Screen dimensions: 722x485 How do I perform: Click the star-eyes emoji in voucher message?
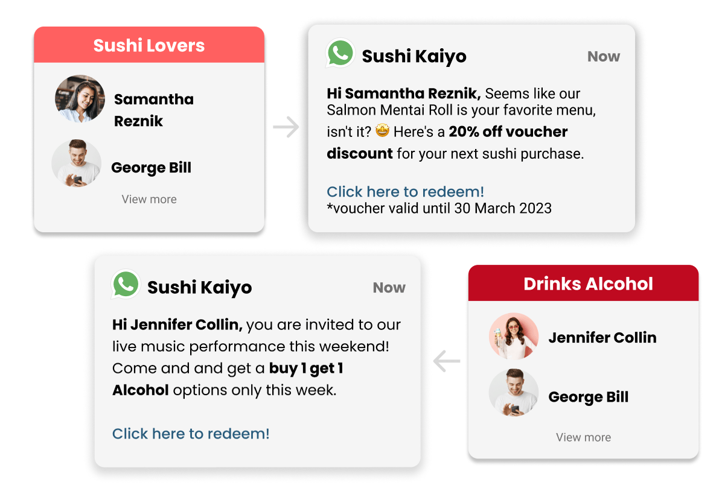pos(382,132)
